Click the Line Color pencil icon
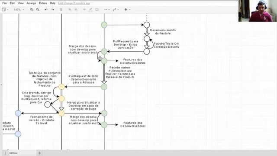 click(x=91, y=10)
